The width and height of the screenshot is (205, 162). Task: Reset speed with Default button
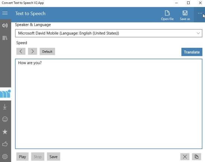(x=47, y=52)
